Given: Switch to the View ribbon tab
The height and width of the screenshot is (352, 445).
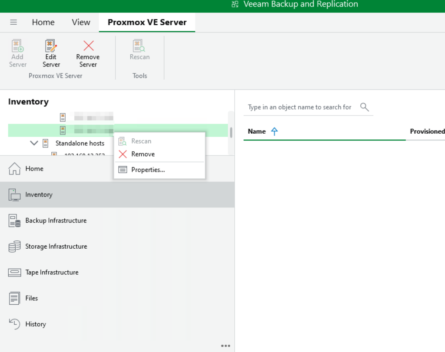Looking at the screenshot, I should [x=81, y=22].
